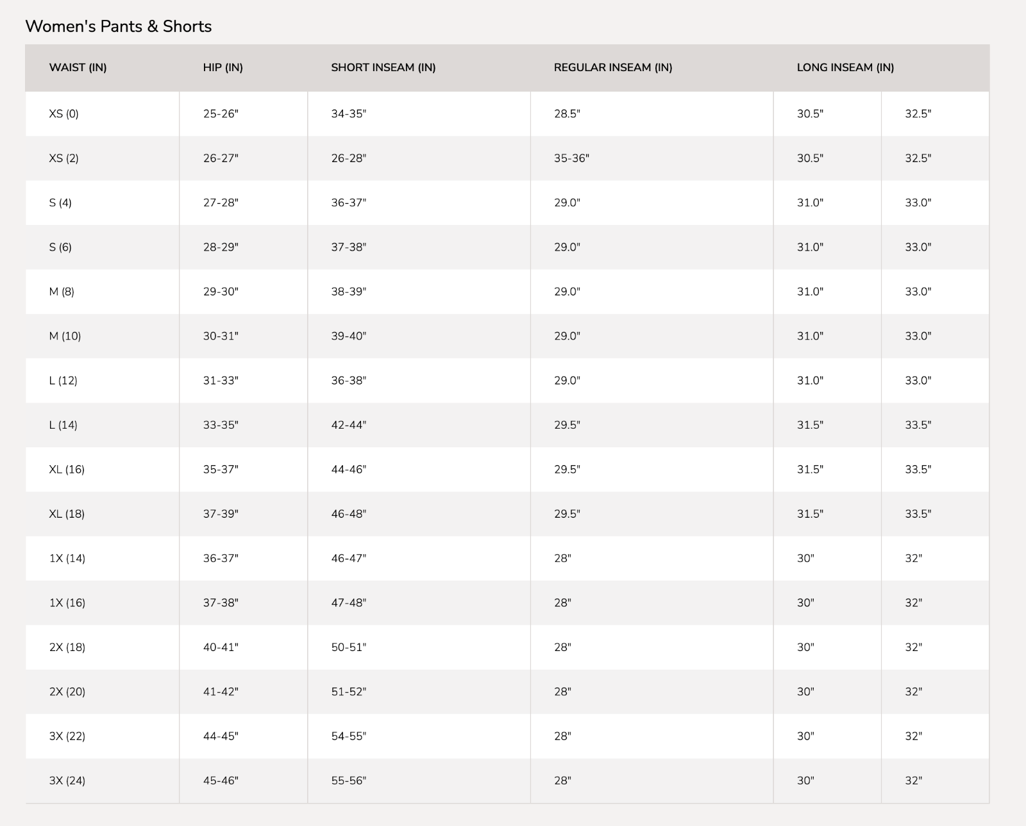
Task: Click the 42-44" measurement cell
Action: tap(348, 425)
